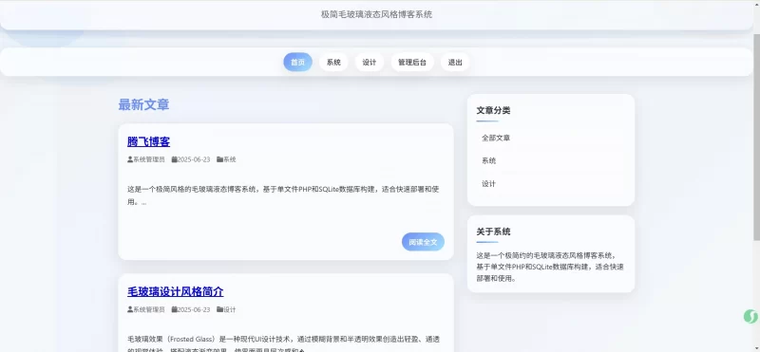Click the 系统管理员 author text on 腾飞博客
This screenshot has height=352, width=760.
coord(149,159)
